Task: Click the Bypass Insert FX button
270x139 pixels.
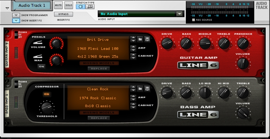Action: [63, 14]
